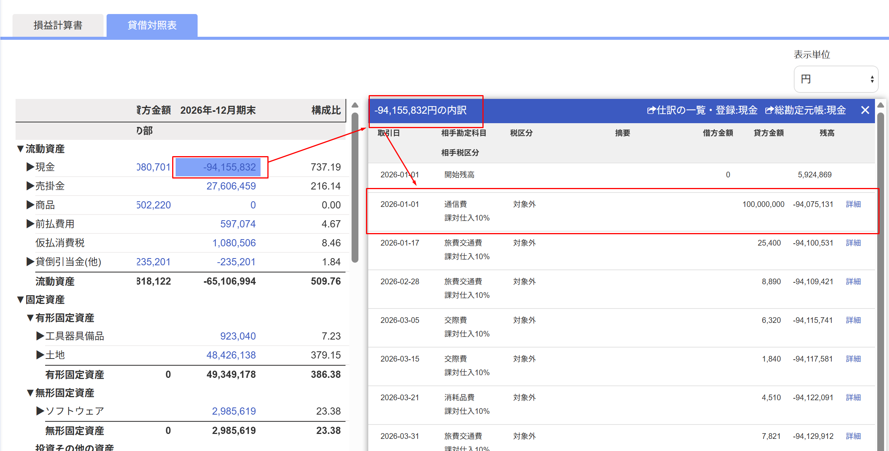Screen dimensions: 889x451
Task: Collapse the 固定資産 section
Action: click(20, 300)
